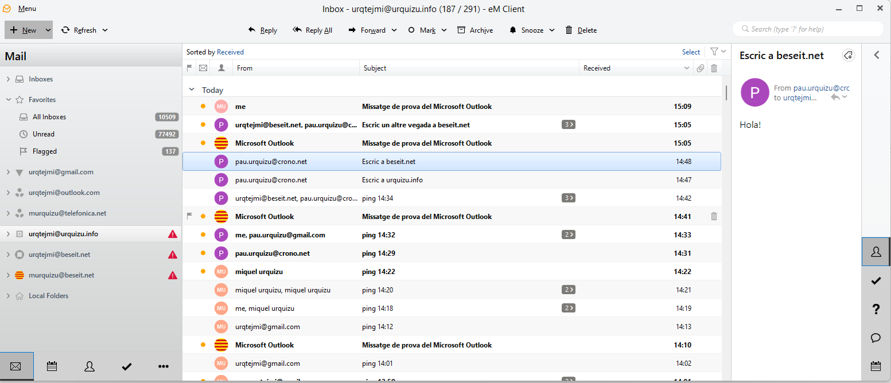Toggle flag on Microsoft Outlook 14:41 message
The image size is (891, 383).
[190, 216]
